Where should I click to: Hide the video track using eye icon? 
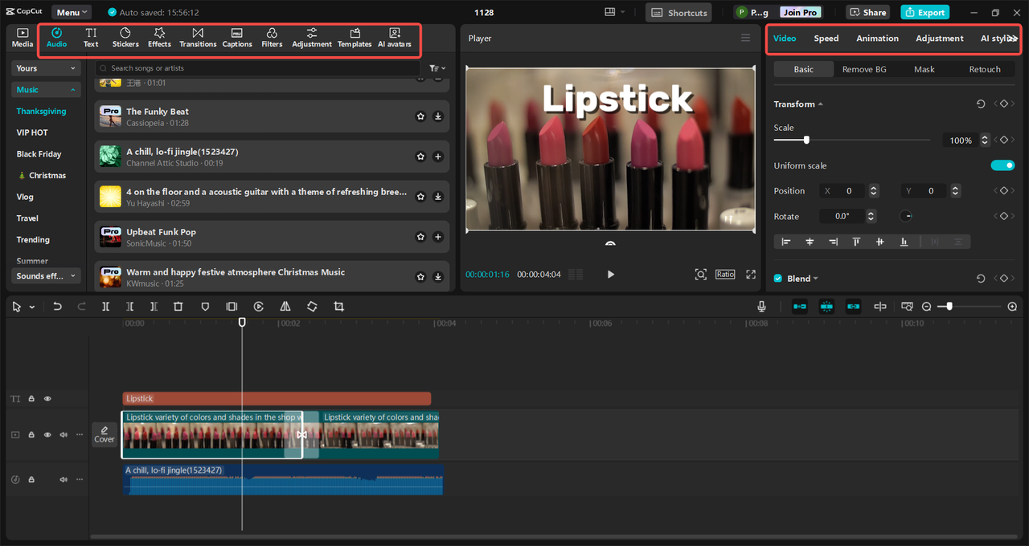pyautogui.click(x=47, y=434)
